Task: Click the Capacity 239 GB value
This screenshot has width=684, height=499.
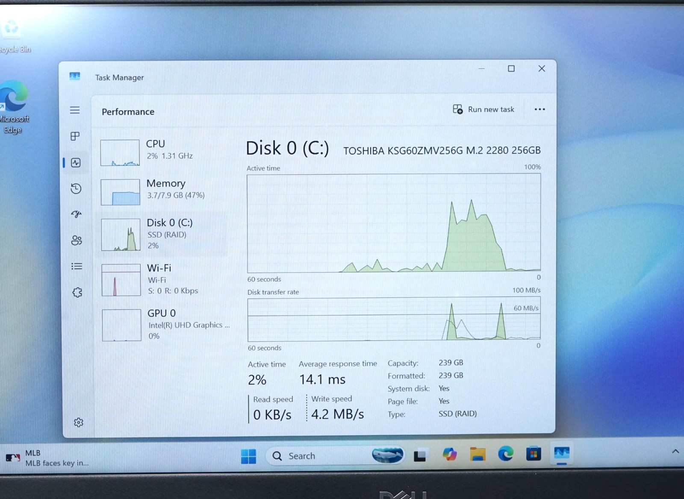Action: 451,362
